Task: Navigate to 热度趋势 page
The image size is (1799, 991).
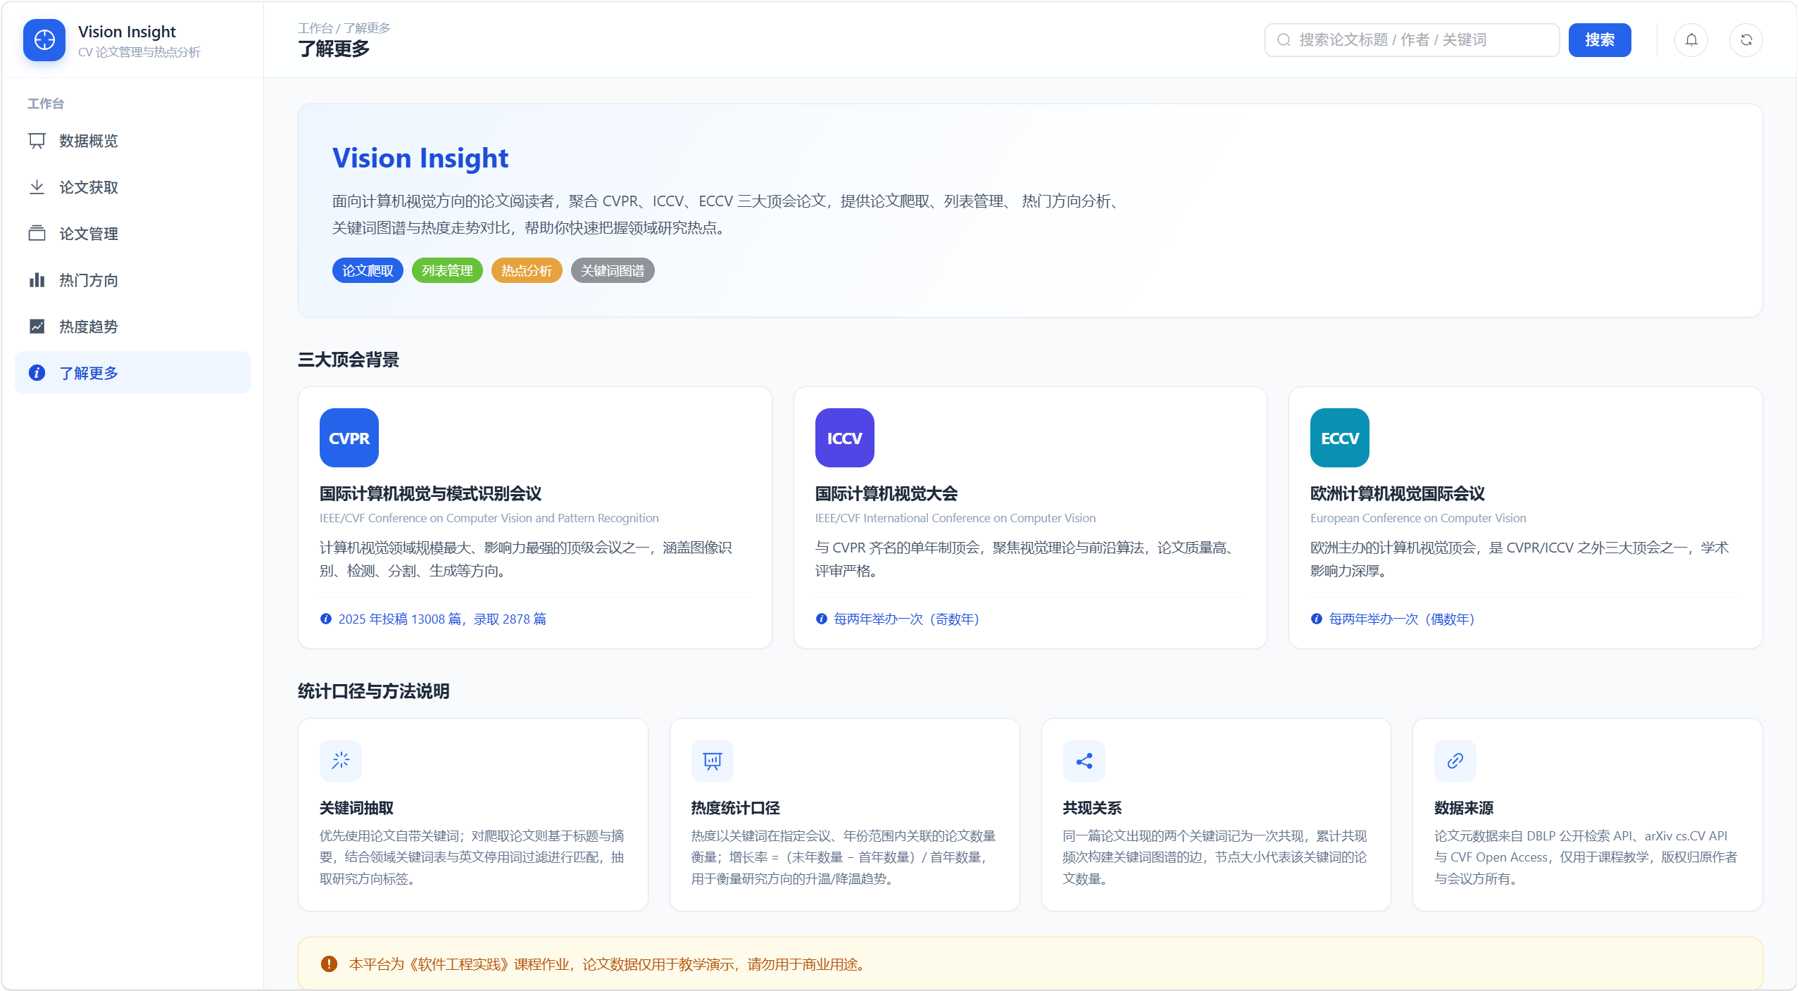Action: (132, 327)
